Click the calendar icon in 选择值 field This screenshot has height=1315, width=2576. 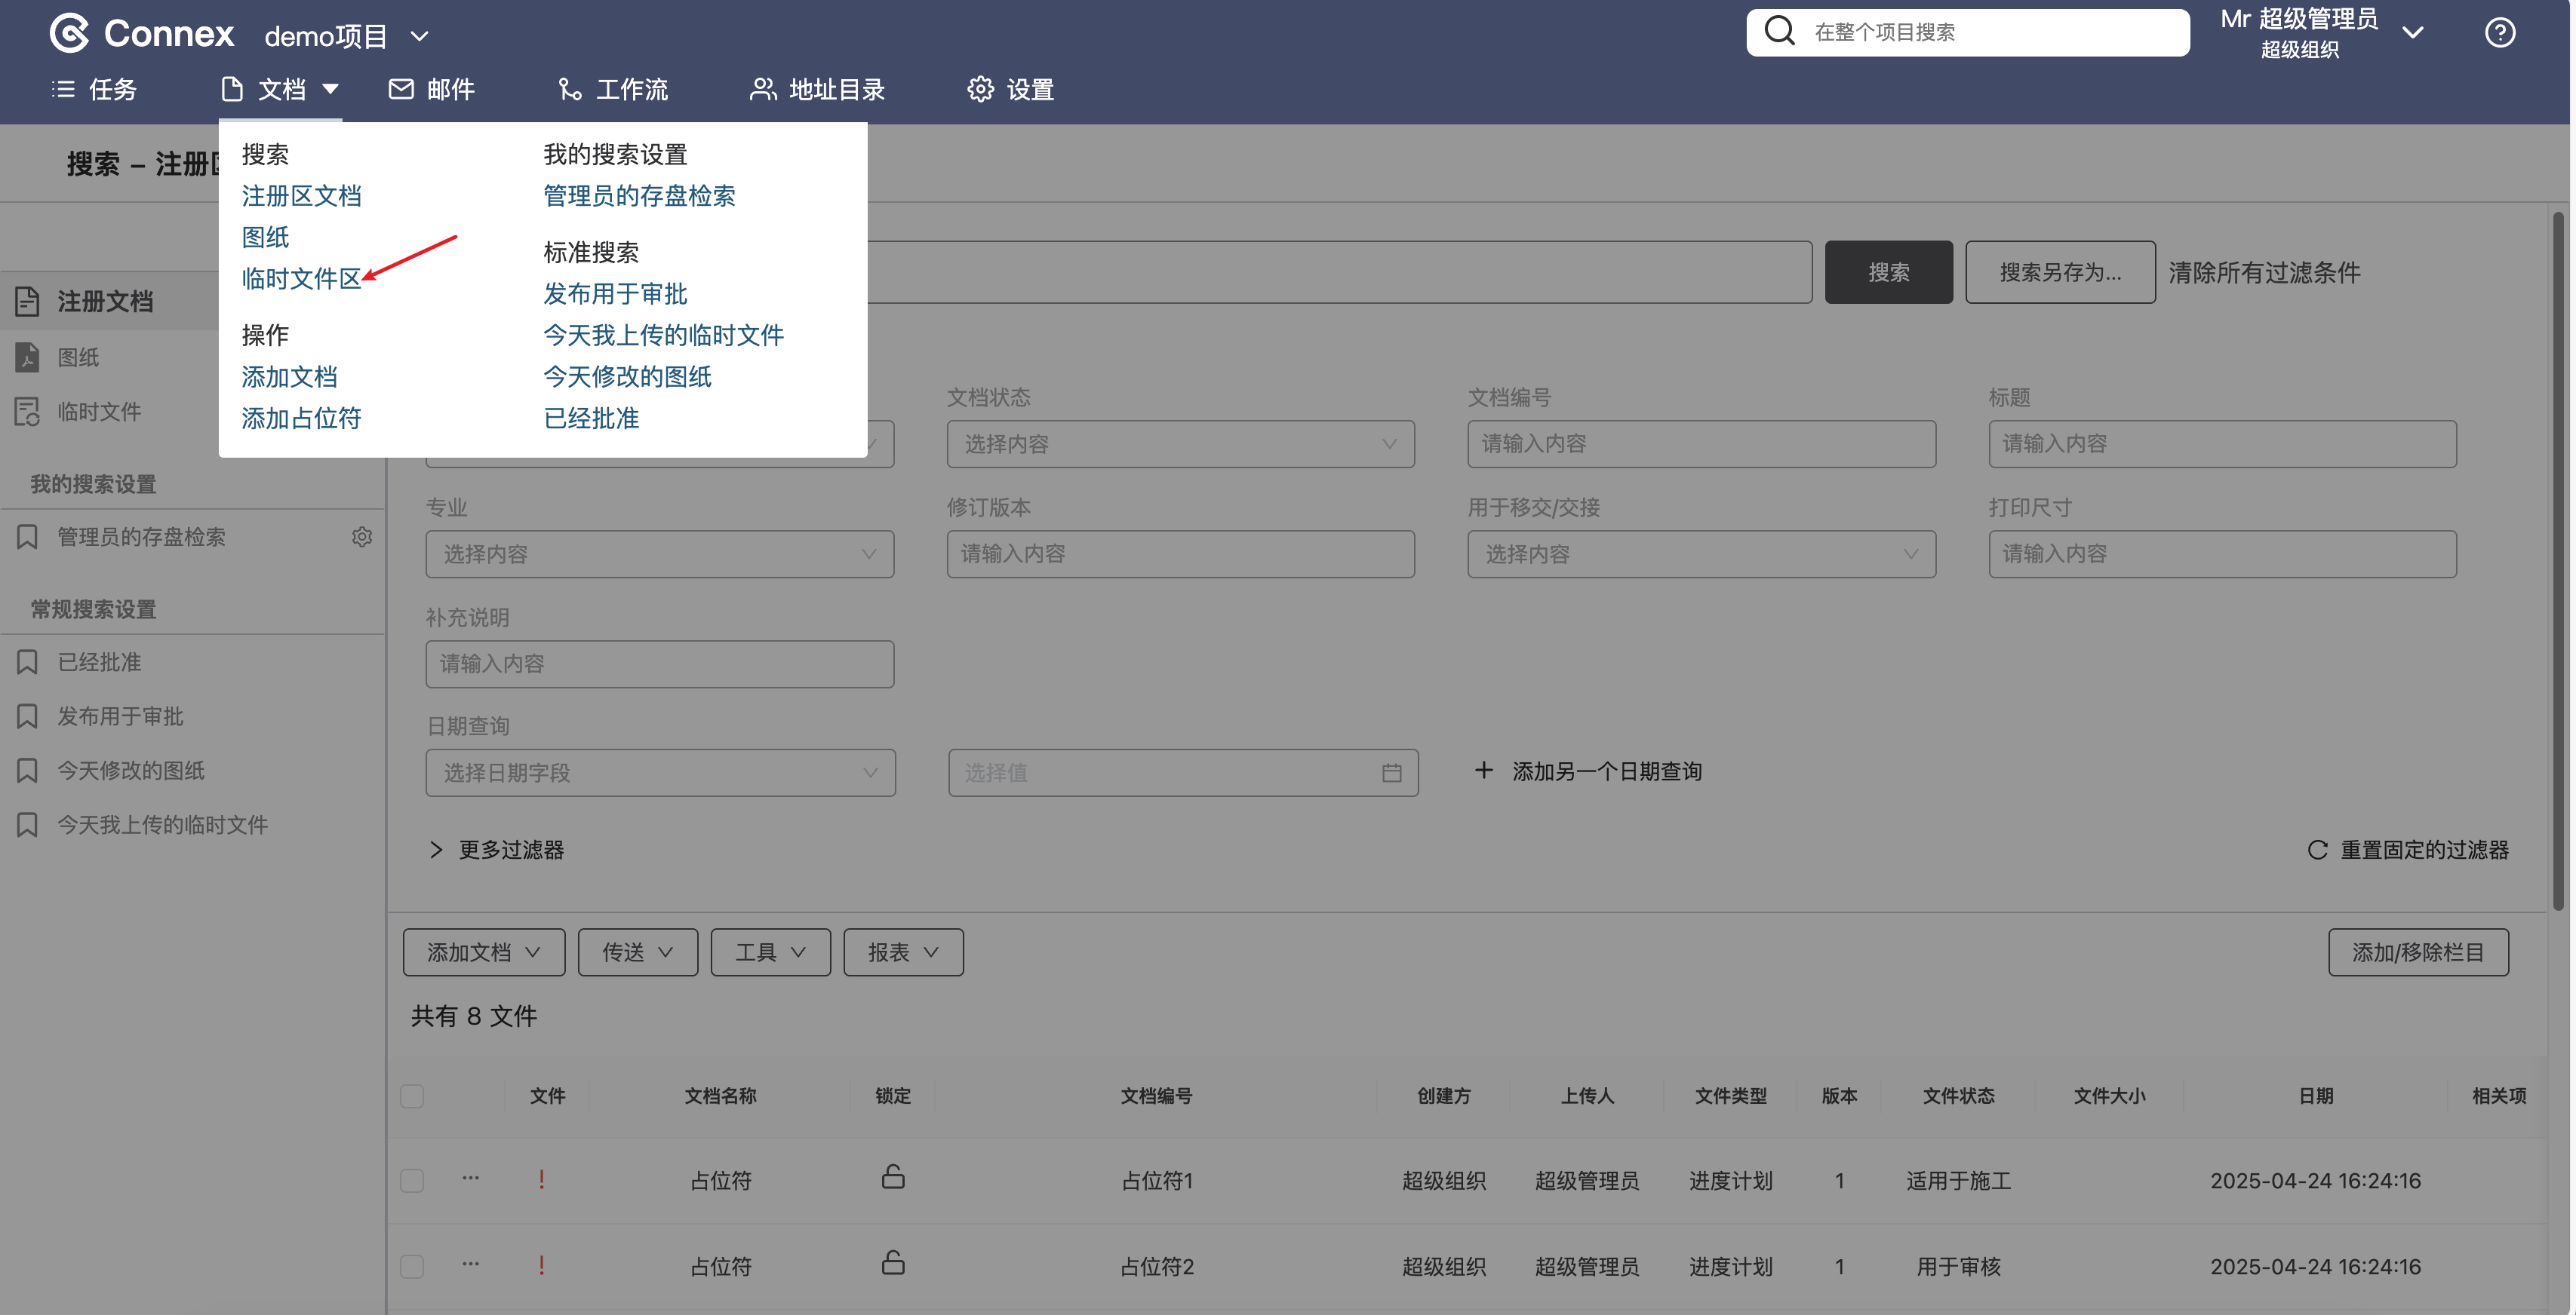(1391, 772)
